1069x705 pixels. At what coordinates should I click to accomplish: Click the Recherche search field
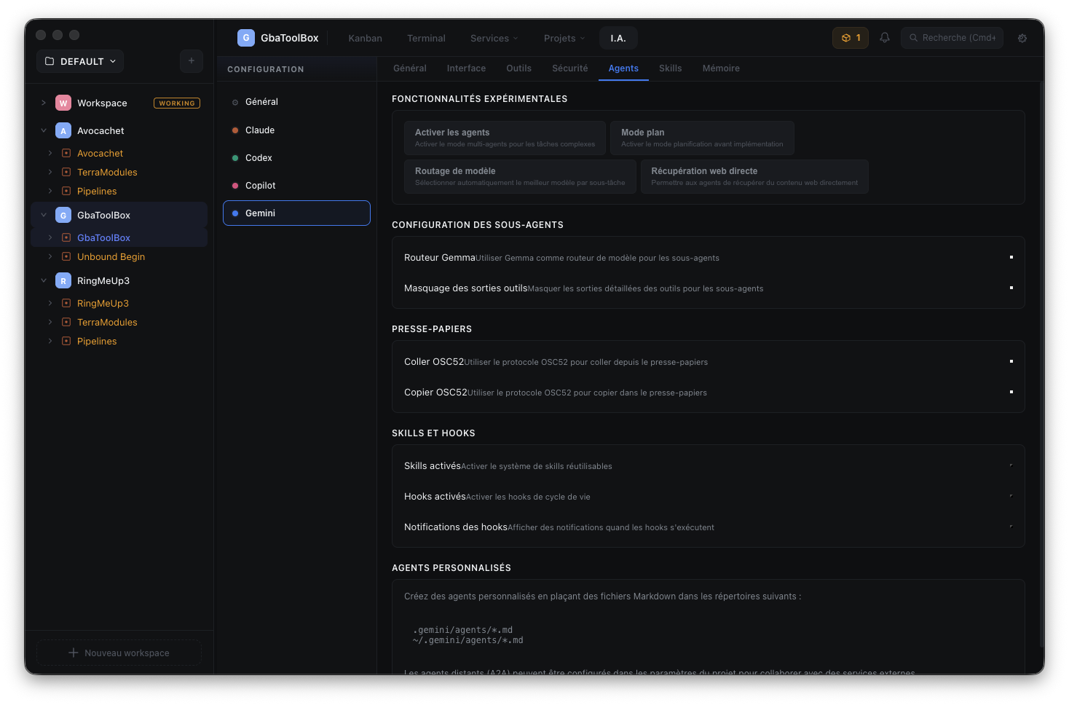point(952,38)
